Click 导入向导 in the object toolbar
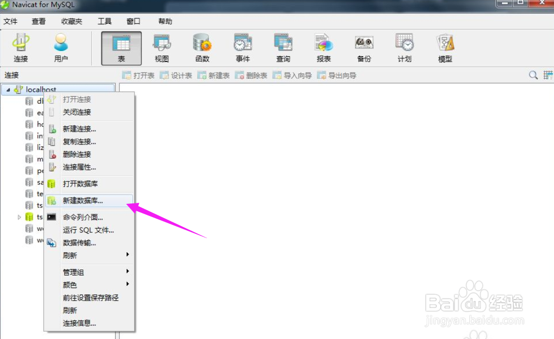 coord(292,75)
